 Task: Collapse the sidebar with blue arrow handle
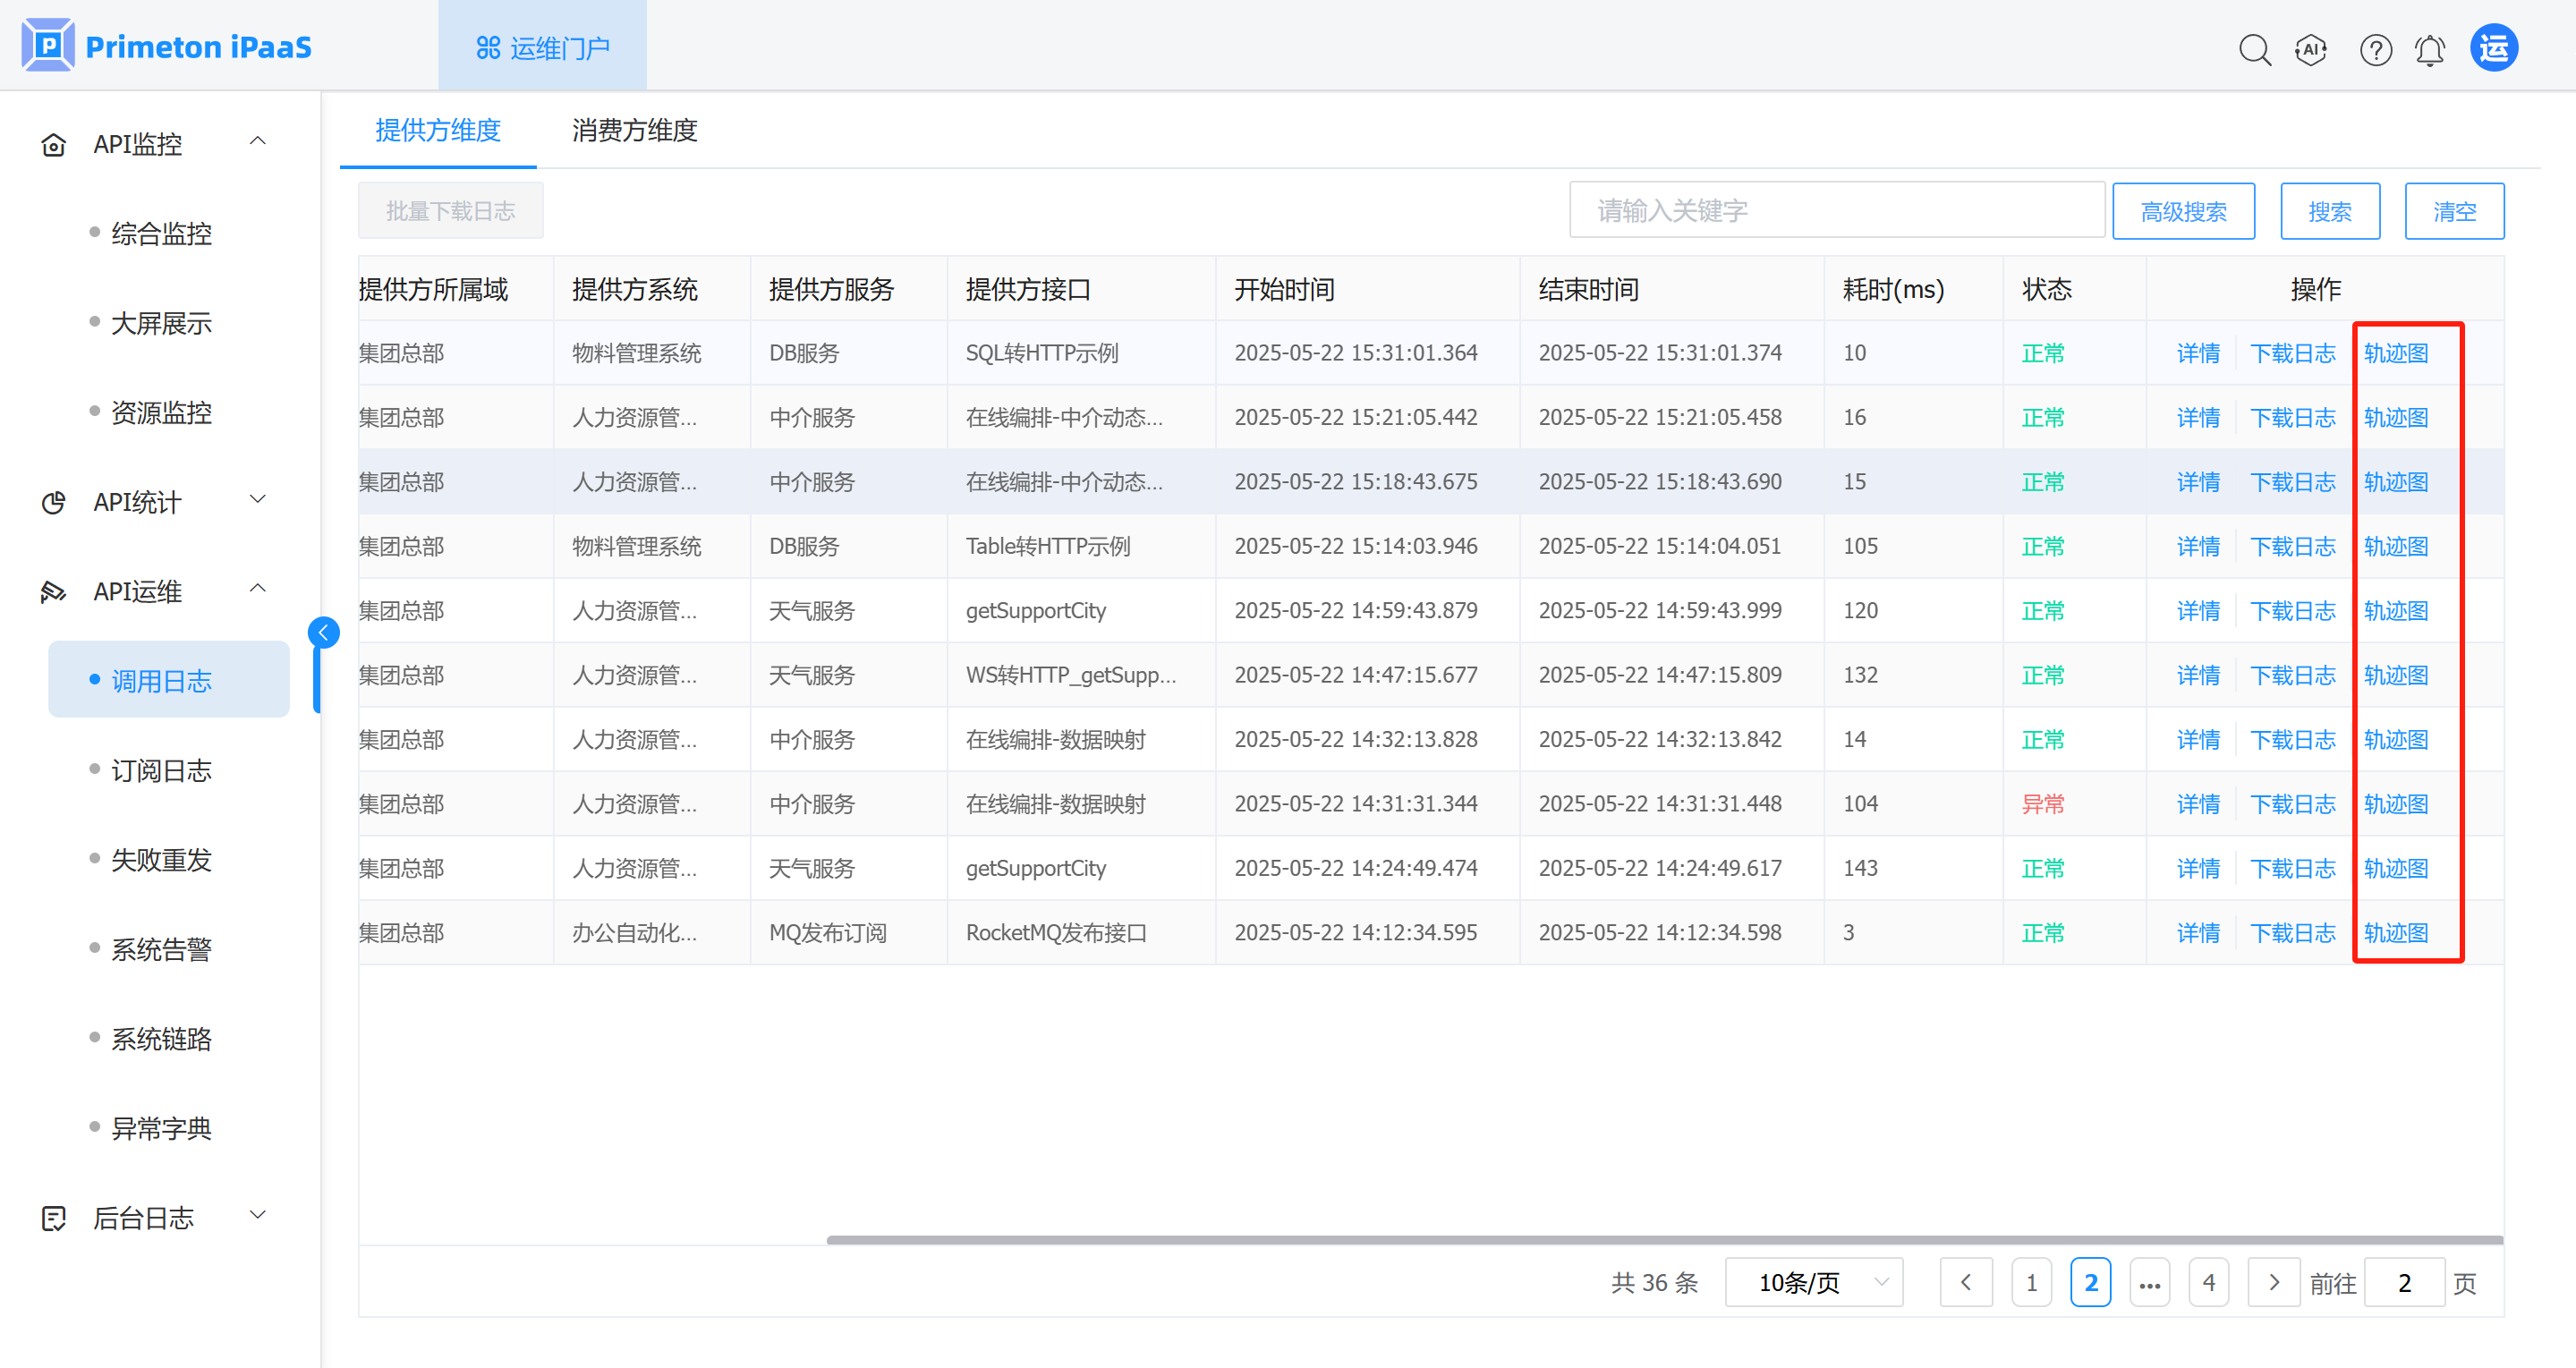(x=323, y=632)
